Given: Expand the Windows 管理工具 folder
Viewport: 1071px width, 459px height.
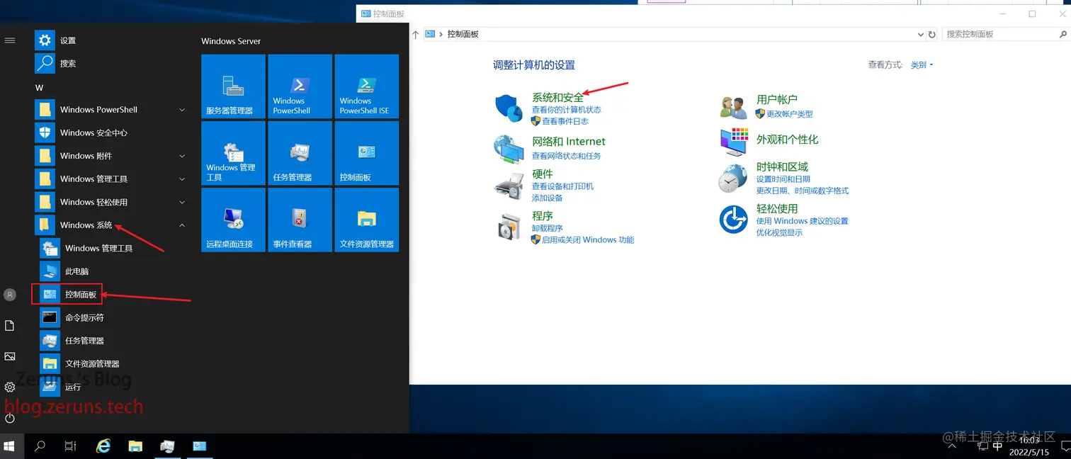Looking at the screenshot, I should pos(182,179).
